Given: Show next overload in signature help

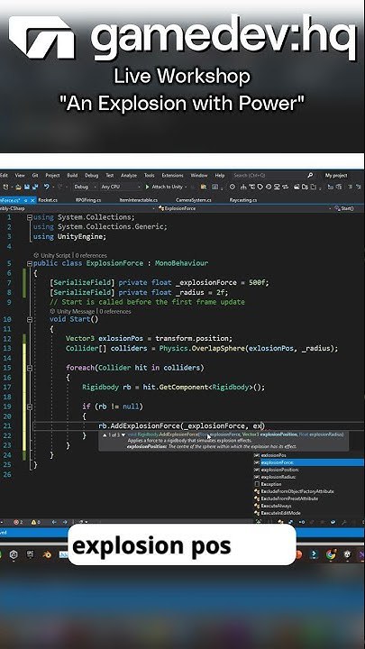Looking at the screenshot, I should pos(123,435).
